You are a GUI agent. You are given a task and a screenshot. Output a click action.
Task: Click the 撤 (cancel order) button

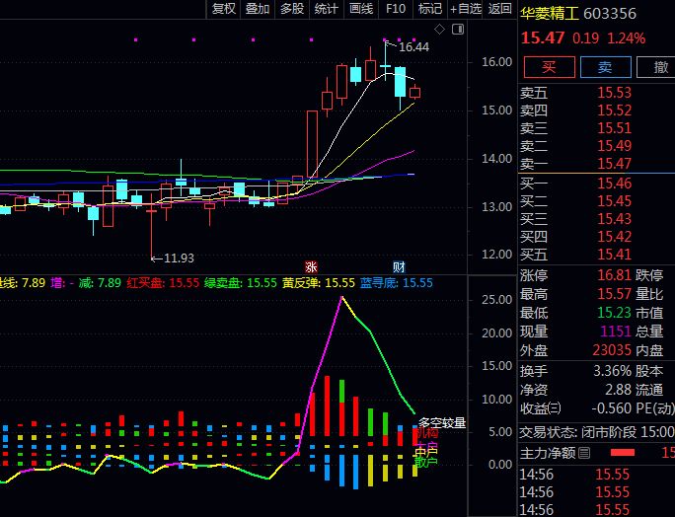pyautogui.click(x=659, y=67)
